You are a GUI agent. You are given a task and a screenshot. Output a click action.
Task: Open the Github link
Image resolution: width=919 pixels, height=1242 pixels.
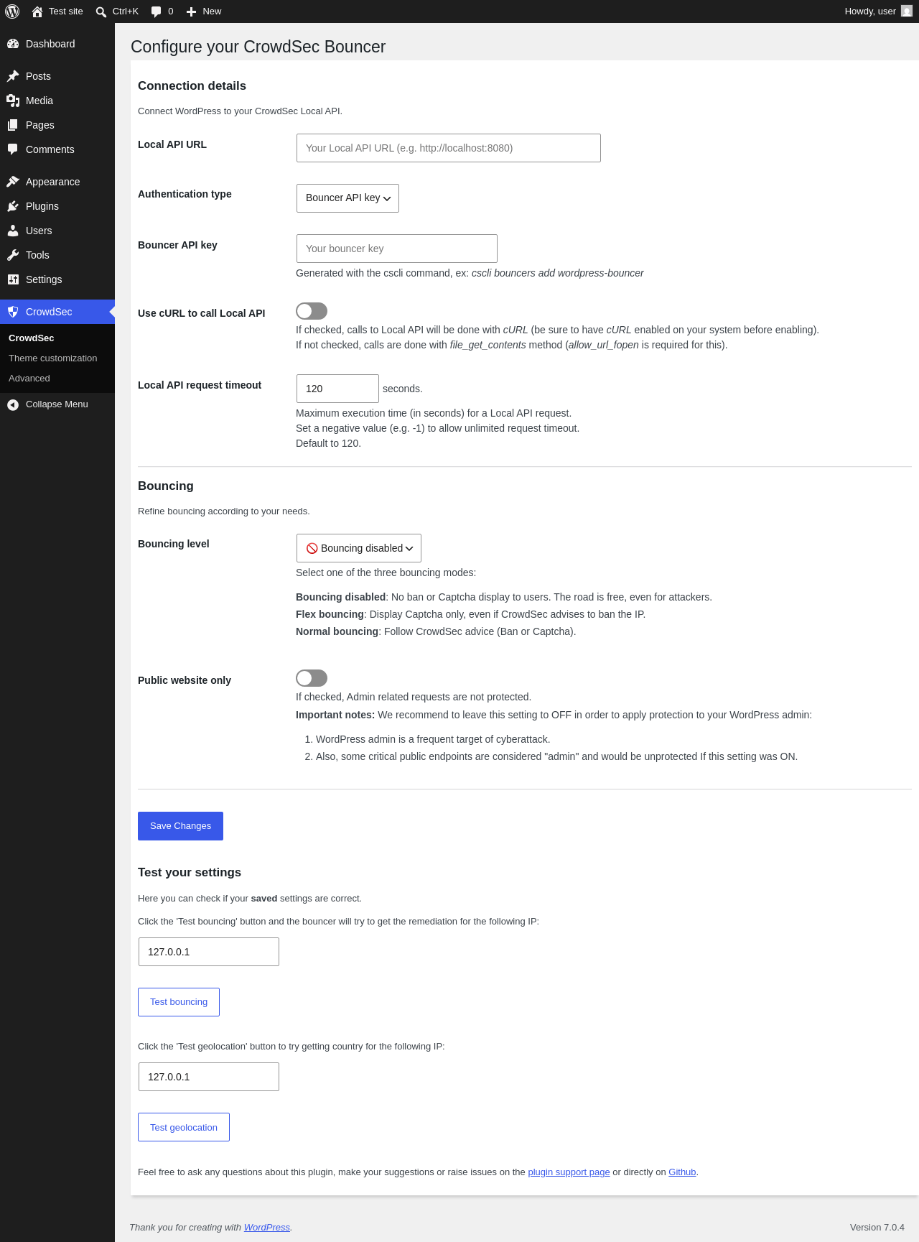(682, 1172)
